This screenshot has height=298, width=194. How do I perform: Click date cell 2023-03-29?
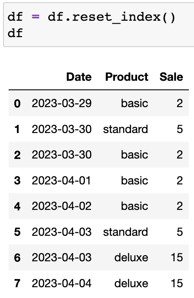click(x=62, y=103)
